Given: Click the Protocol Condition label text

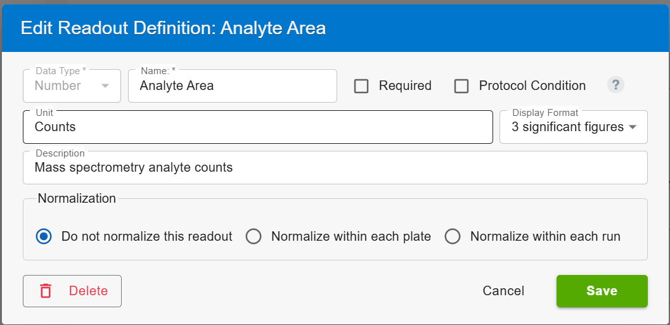Looking at the screenshot, I should tap(532, 86).
